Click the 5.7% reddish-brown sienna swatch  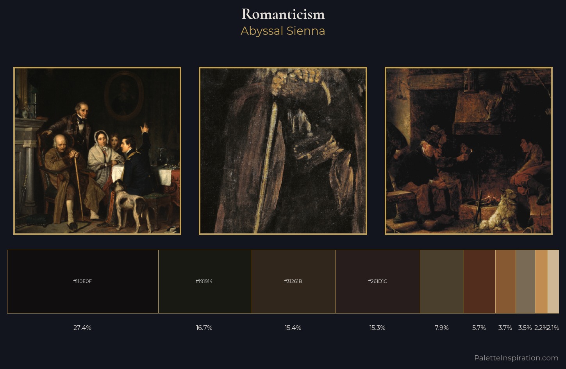tap(480, 281)
